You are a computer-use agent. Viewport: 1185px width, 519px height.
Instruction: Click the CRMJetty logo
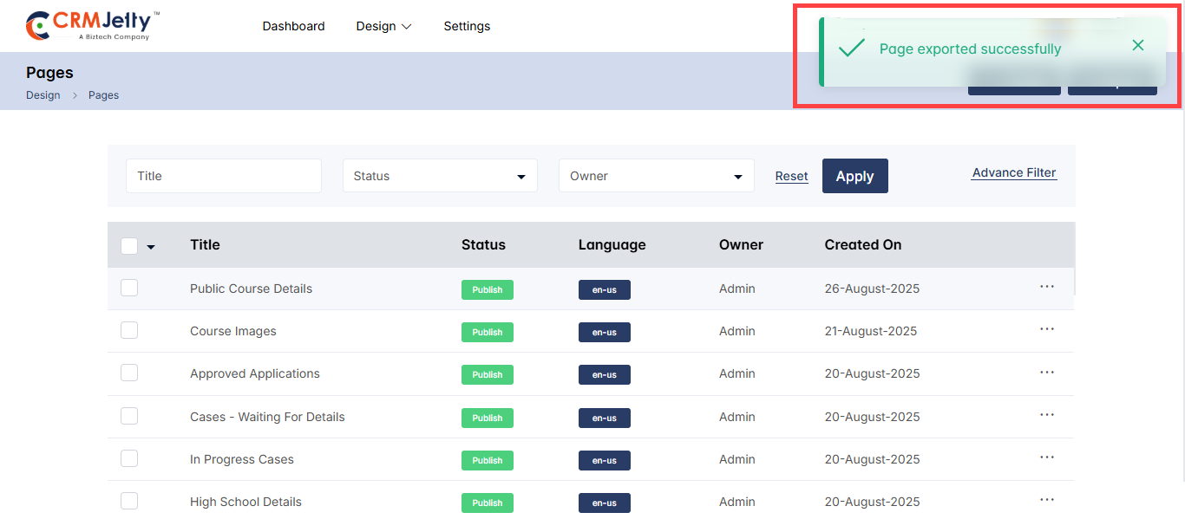(x=93, y=26)
